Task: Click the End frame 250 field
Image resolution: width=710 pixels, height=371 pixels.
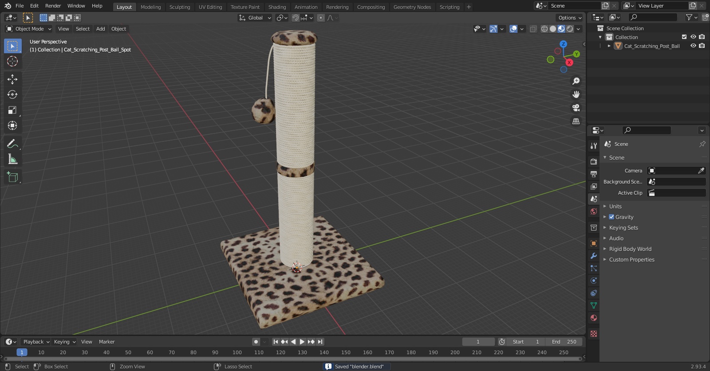Action: tap(564, 342)
